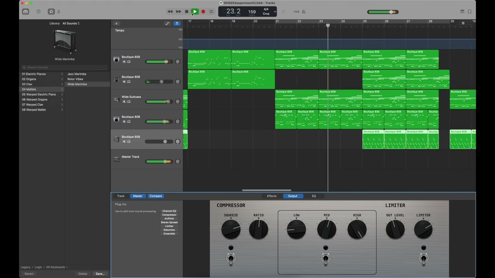Start recording with the red Record button
495x278 pixels.
[x=203, y=12]
